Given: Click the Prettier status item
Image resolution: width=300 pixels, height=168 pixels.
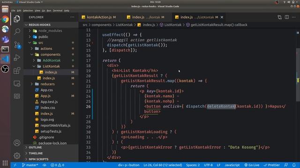Looking at the screenshot, I should click(272, 165).
